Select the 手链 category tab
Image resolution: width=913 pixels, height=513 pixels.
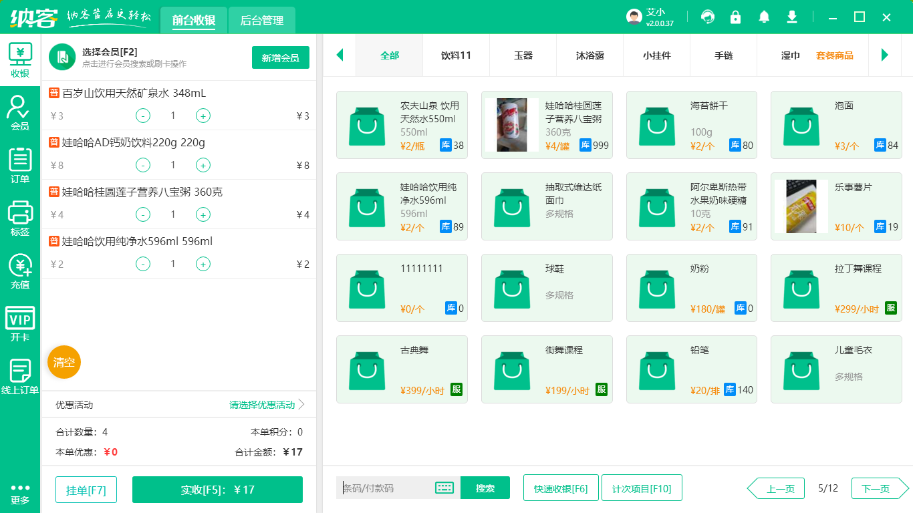point(724,55)
